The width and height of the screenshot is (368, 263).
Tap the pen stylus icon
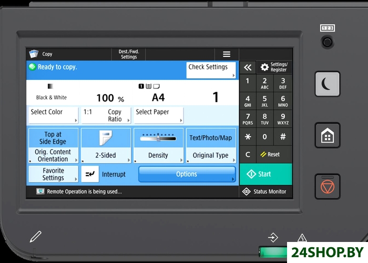pyautogui.click(x=35, y=236)
